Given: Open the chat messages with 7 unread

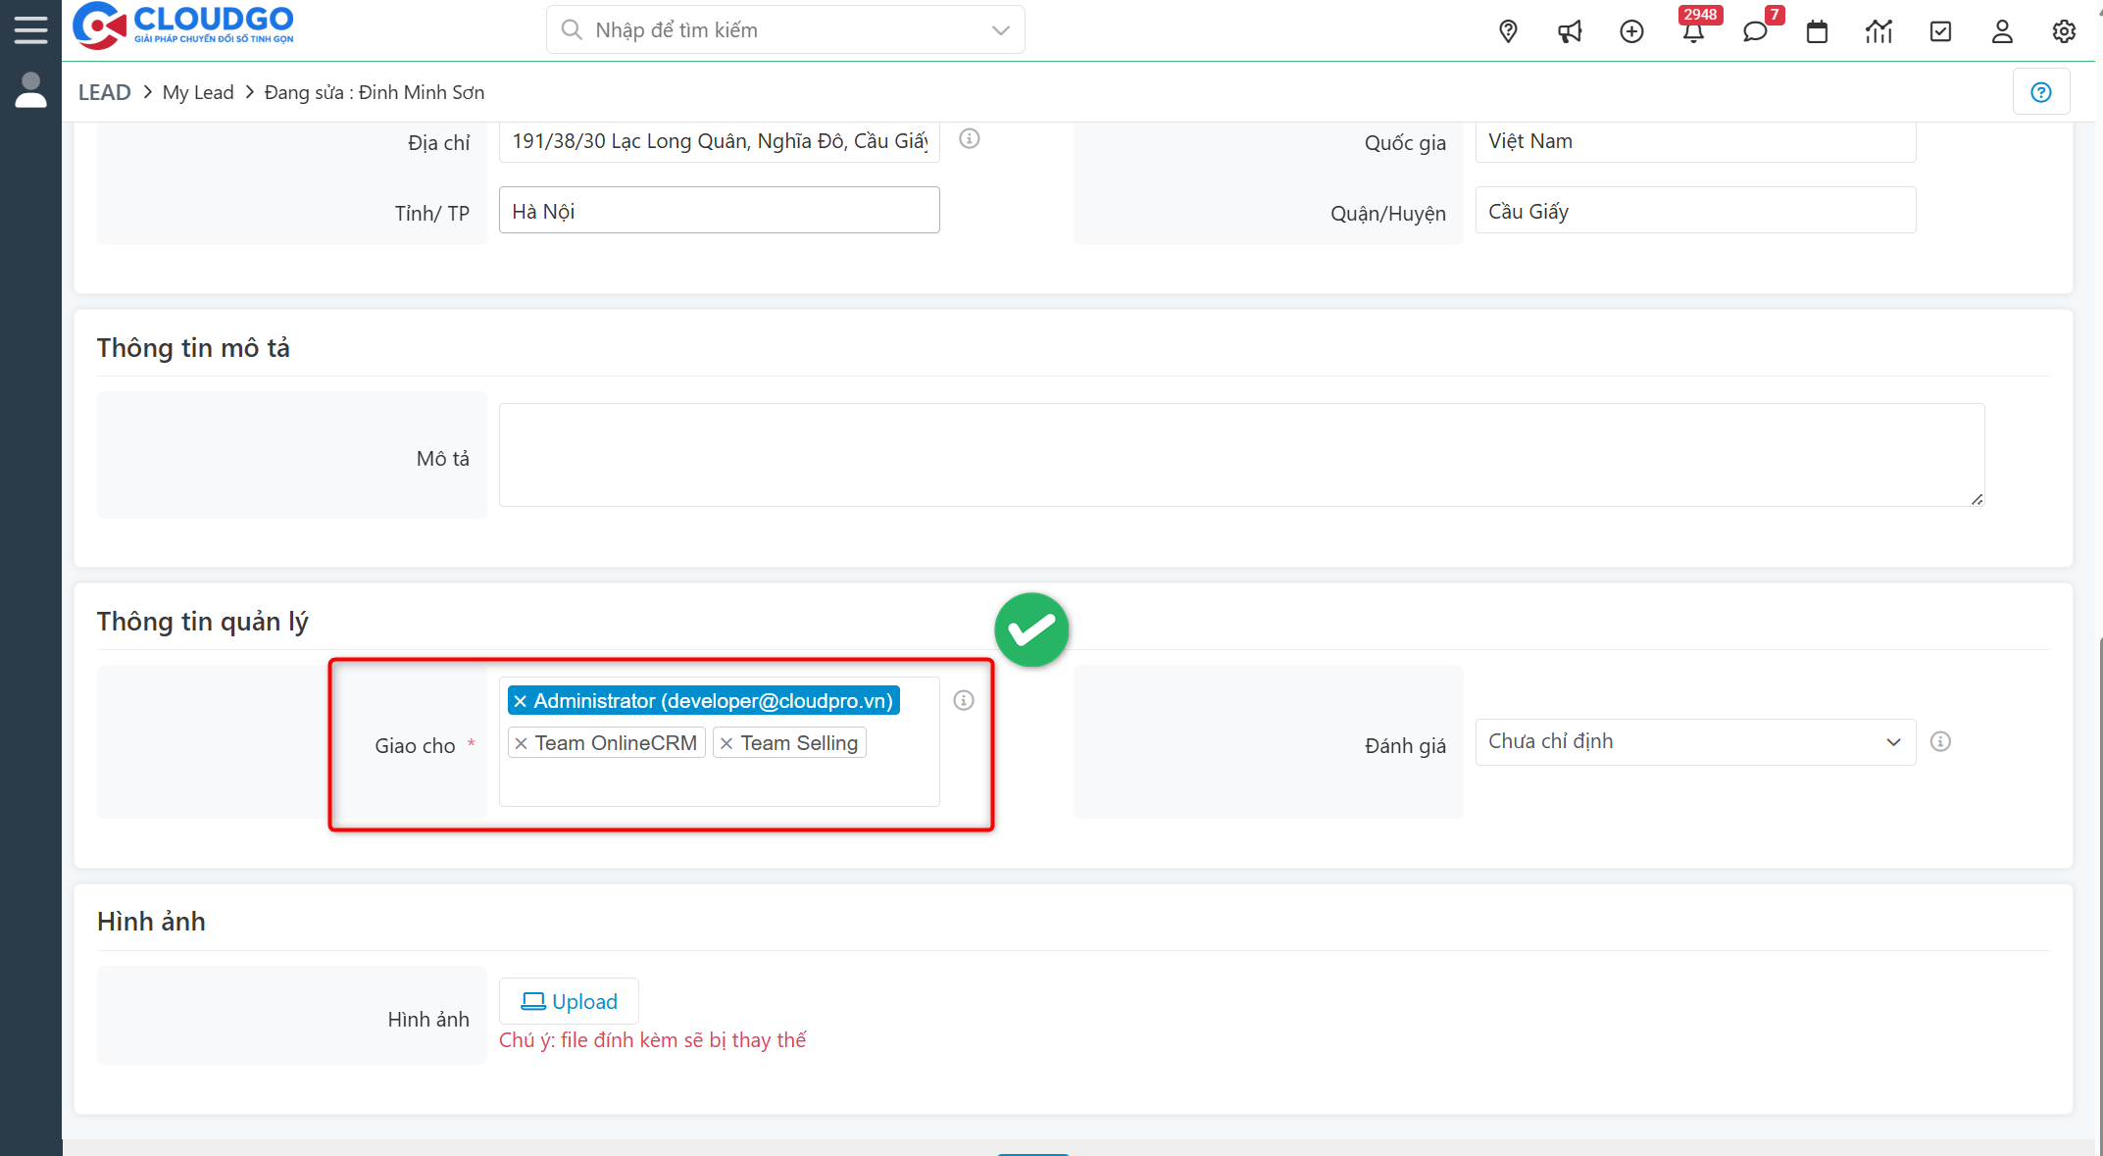Looking at the screenshot, I should [x=1755, y=32].
